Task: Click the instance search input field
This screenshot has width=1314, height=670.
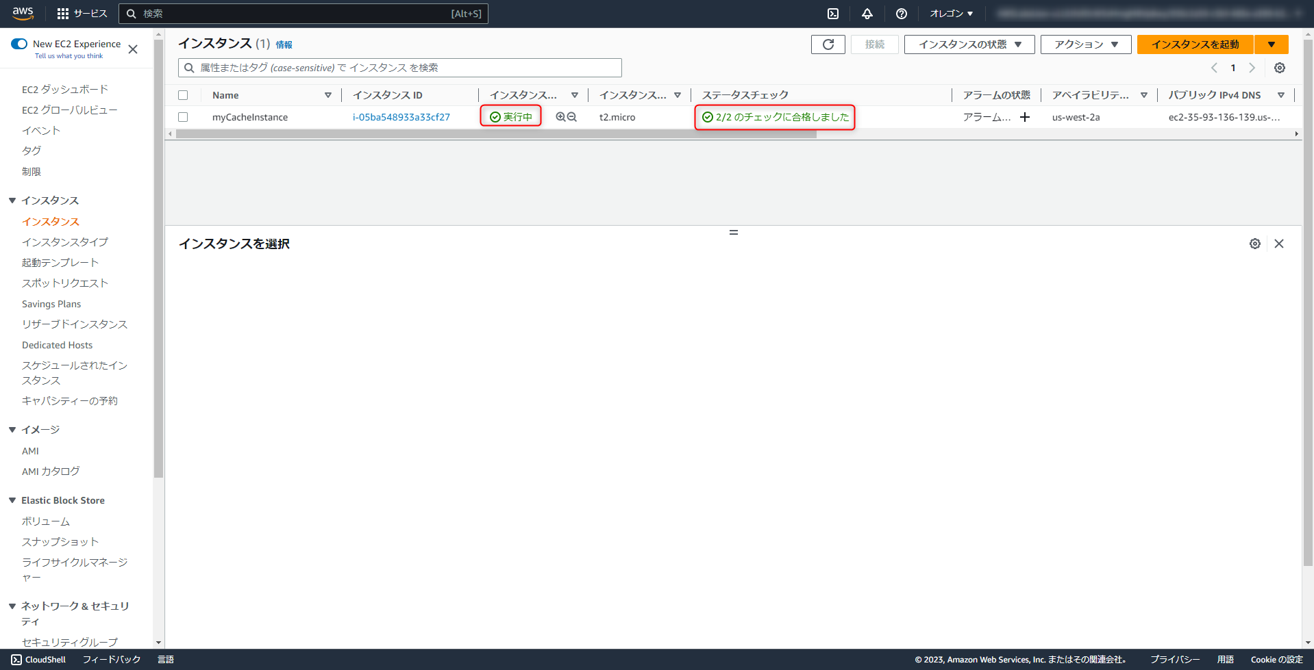Action: coord(399,68)
